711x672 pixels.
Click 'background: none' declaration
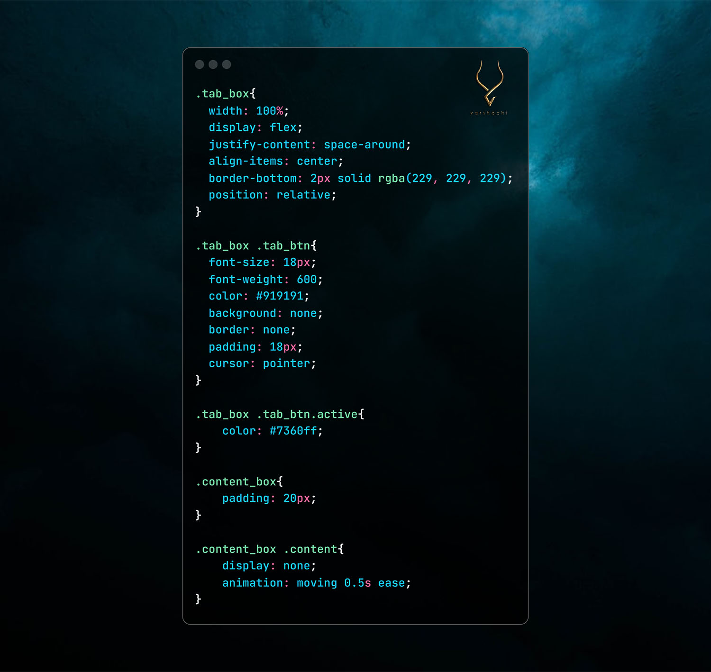click(x=265, y=313)
